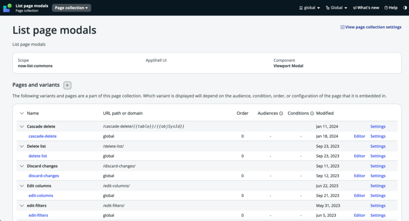This screenshot has width=409, height=221.
Task: Click the /discard-changes/ URL path
Action: click(119, 166)
